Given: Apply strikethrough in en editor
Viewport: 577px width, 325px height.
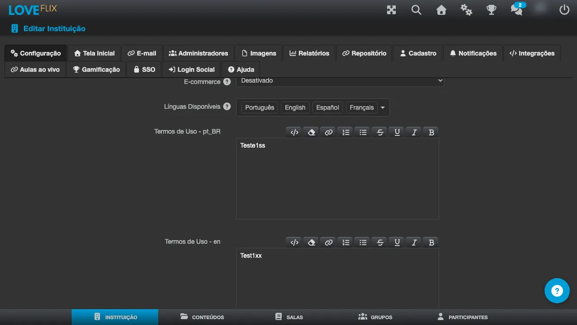Looking at the screenshot, I should click(x=380, y=242).
